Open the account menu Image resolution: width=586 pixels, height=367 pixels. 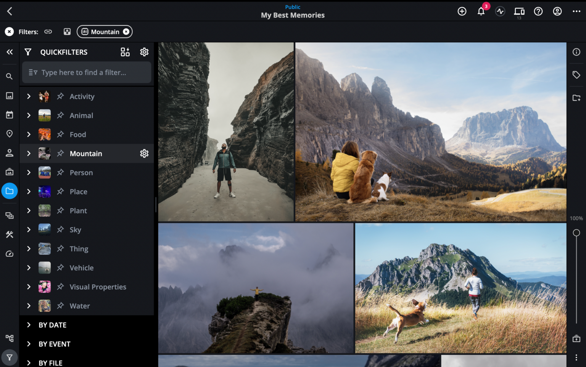[557, 11]
